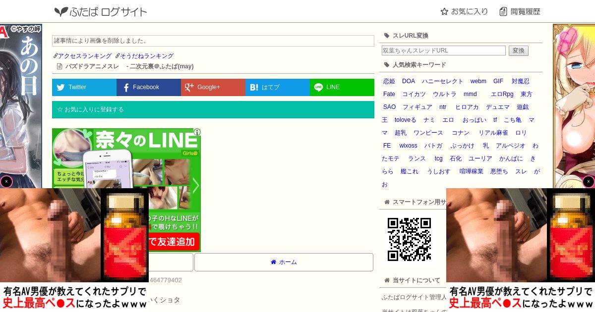Click the home icon beside 当サイトについて
This screenshot has width=595, height=312.
coord(387,280)
